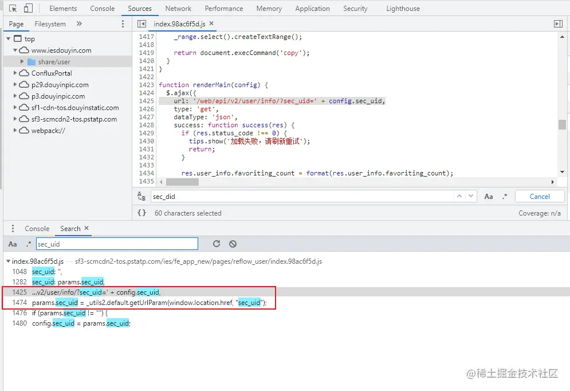The image size is (570, 391).
Task: Click the find-and-replace toggle icon
Action: [141, 196]
